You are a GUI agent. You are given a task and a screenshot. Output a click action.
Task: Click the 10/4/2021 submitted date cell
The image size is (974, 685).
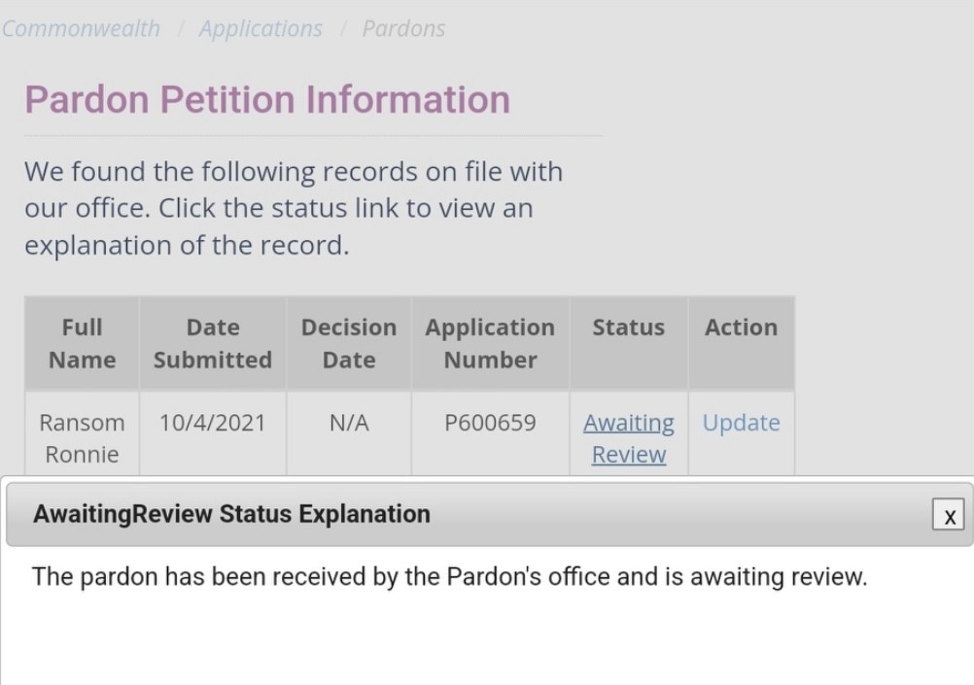tap(212, 423)
